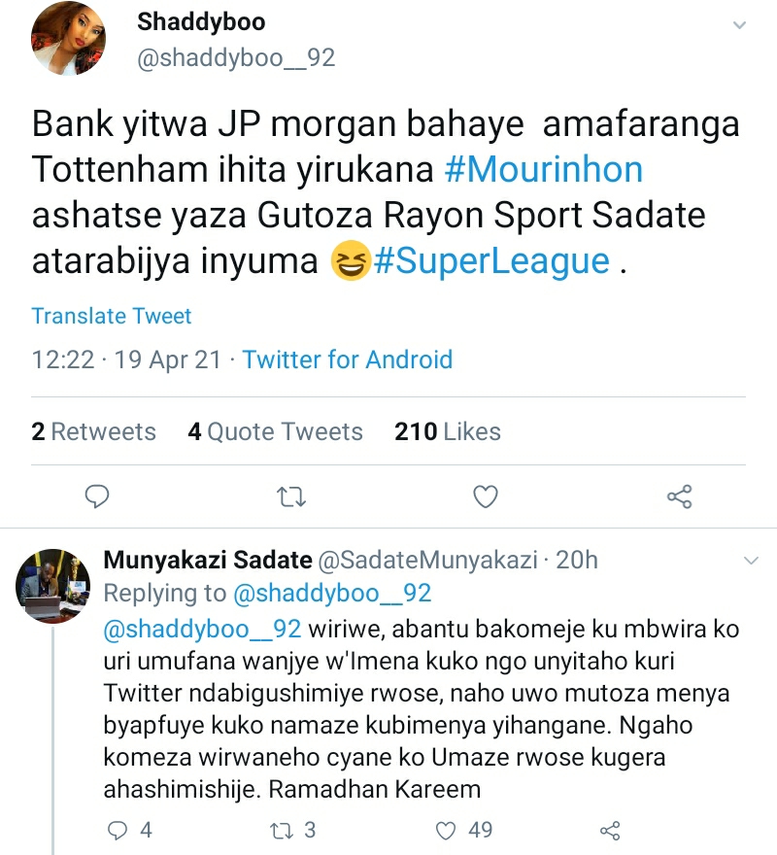This screenshot has width=777, height=855.
Task: Open the #Mourinhon hashtag
Action: (x=544, y=170)
